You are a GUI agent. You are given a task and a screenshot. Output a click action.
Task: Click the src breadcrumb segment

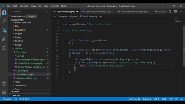pos(55,16)
